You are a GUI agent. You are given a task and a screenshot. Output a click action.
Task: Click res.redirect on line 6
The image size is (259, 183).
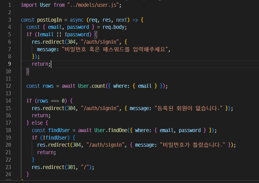tap(48, 42)
